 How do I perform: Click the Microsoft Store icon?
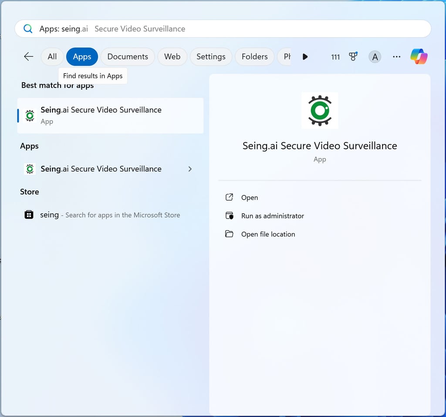click(x=29, y=215)
